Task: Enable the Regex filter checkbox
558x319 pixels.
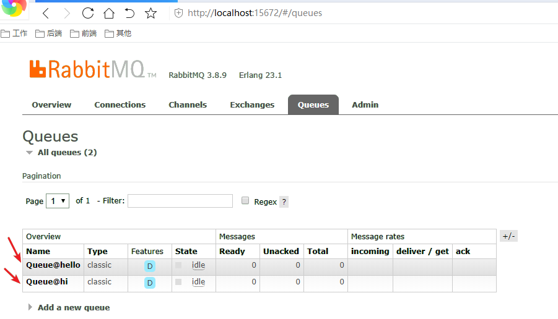Action: 245,200
